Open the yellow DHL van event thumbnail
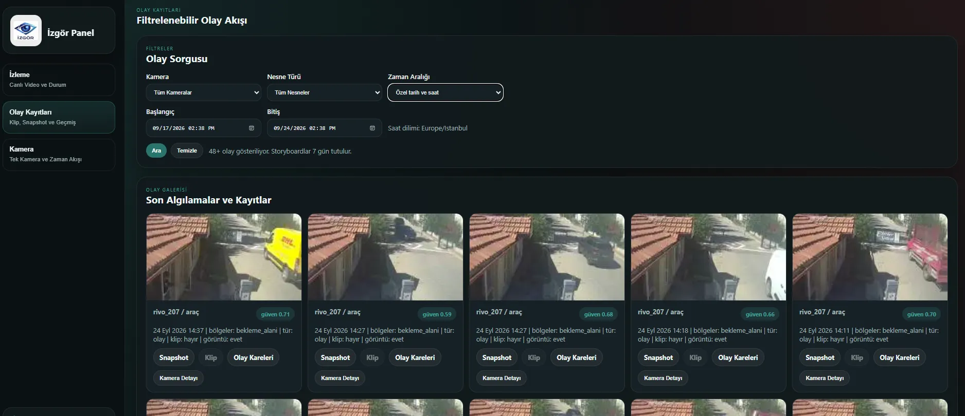Screen dimensions: 965x416 click(x=224, y=257)
